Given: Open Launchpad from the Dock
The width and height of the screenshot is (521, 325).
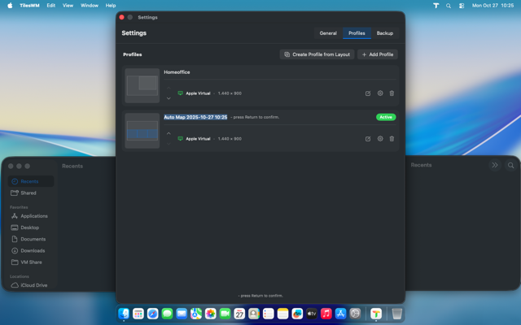Looking at the screenshot, I should click(x=138, y=314).
